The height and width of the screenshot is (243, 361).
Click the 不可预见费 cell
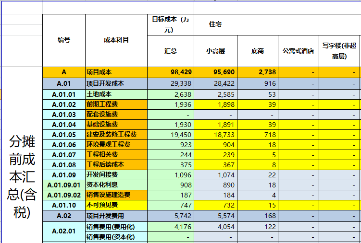[x=116, y=205]
